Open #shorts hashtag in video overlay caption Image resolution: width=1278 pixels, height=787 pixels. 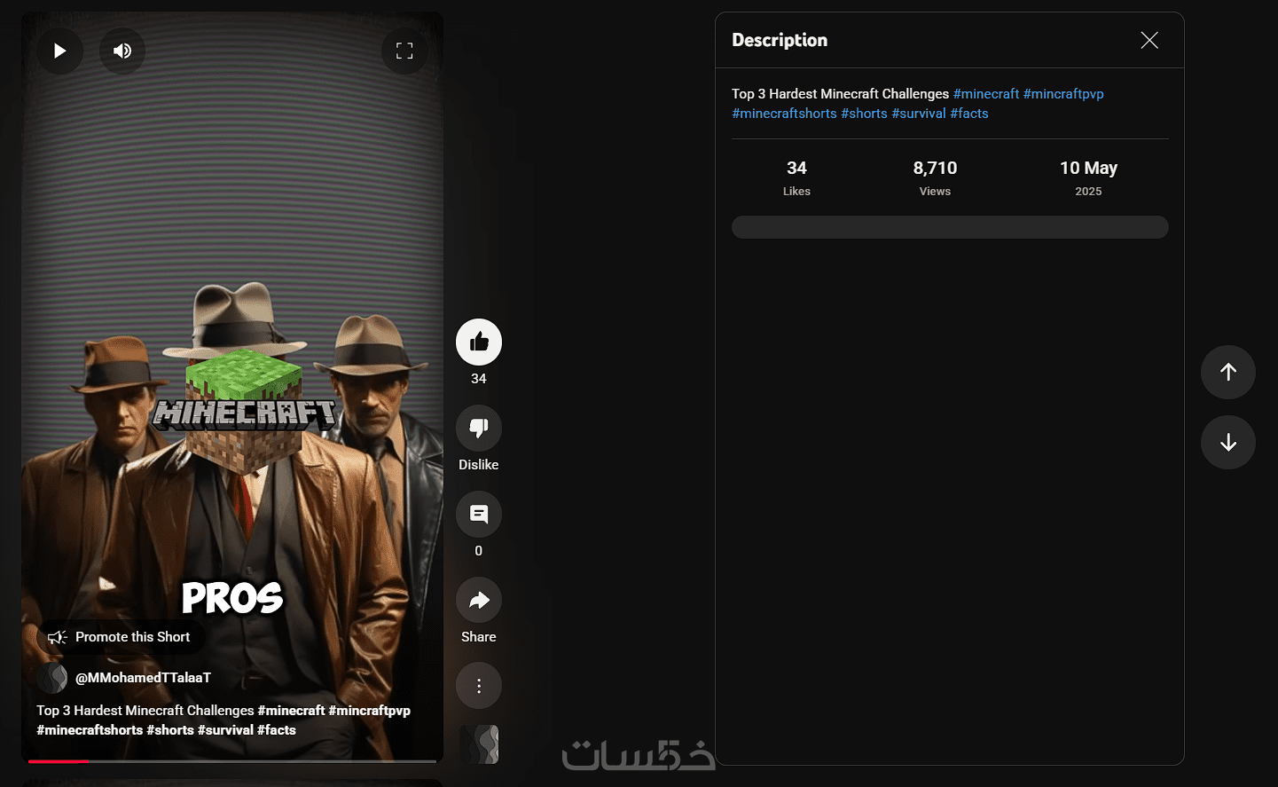[170, 730]
